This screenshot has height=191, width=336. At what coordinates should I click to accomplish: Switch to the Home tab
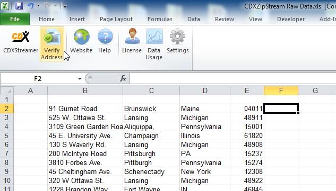(x=47, y=19)
